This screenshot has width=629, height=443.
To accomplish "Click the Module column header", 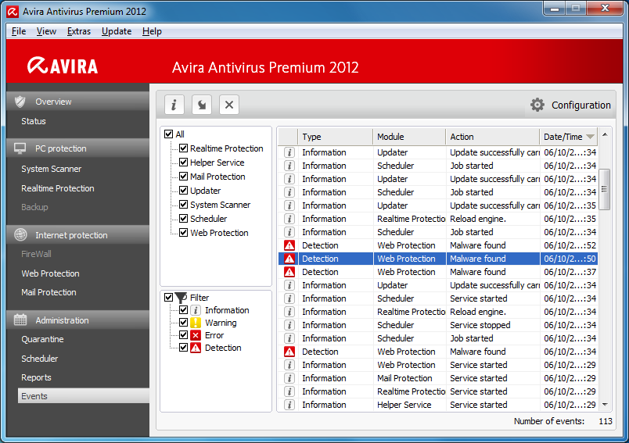I will pos(408,137).
